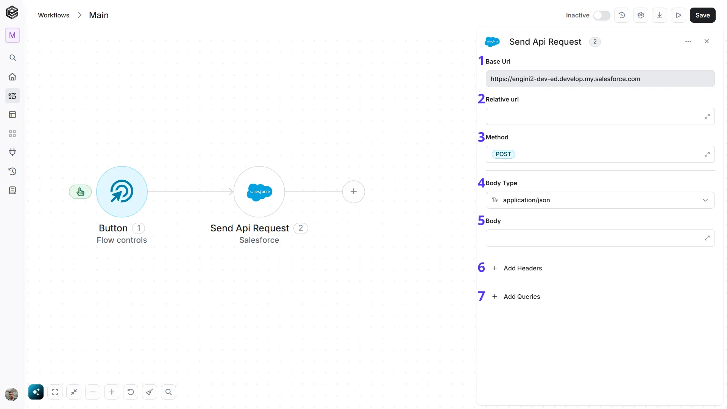Close the Send Api Request panel
The height and width of the screenshot is (409, 727).
pyautogui.click(x=707, y=41)
